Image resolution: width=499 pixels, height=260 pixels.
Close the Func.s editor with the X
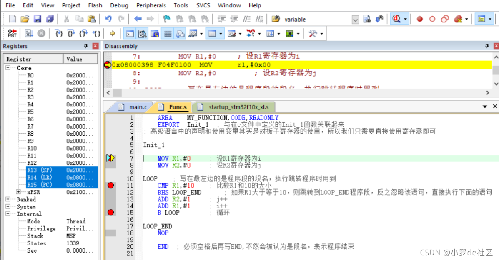[x=495, y=106]
